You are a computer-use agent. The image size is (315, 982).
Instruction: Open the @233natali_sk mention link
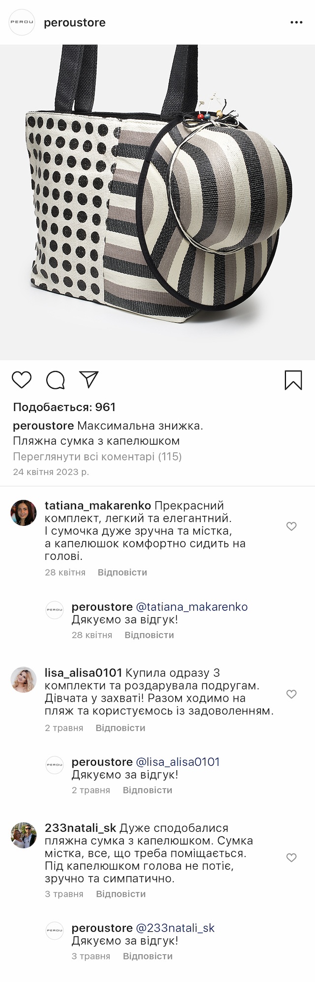tap(175, 928)
